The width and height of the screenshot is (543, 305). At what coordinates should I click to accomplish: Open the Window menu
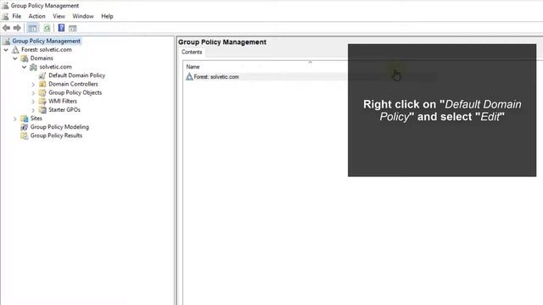tap(83, 16)
